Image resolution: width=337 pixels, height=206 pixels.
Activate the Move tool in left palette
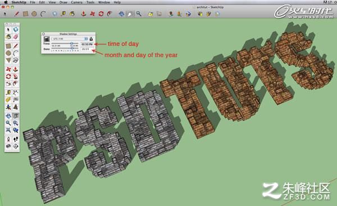point(8,69)
